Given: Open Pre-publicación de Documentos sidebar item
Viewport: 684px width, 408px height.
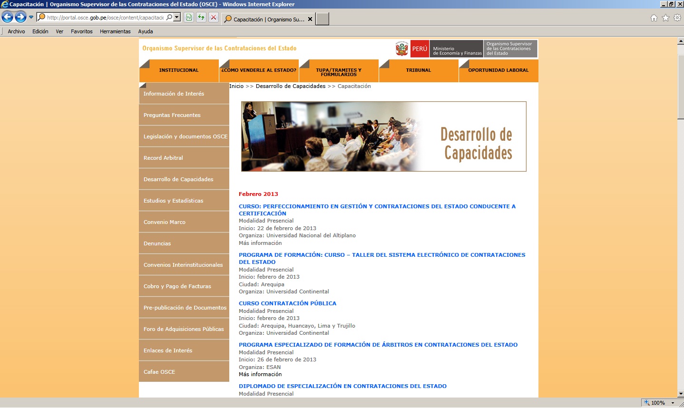Looking at the screenshot, I should pyautogui.click(x=184, y=308).
